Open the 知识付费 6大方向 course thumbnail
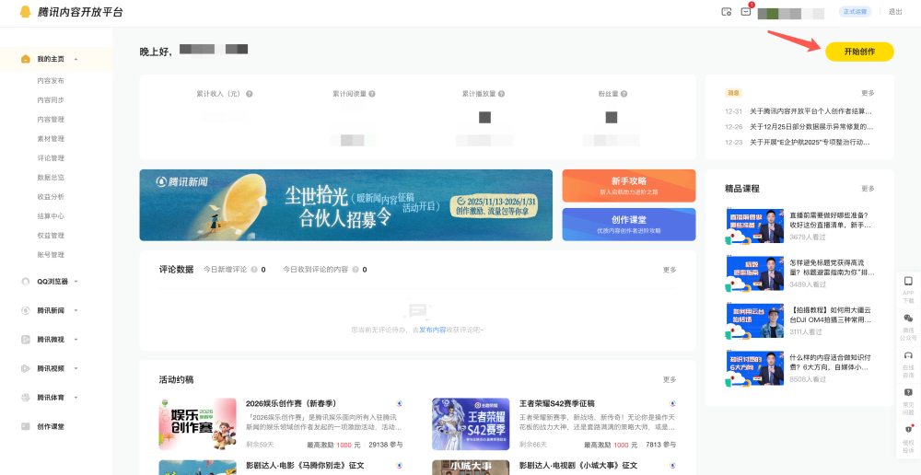Screen dimensions: 921x475 click(754, 367)
